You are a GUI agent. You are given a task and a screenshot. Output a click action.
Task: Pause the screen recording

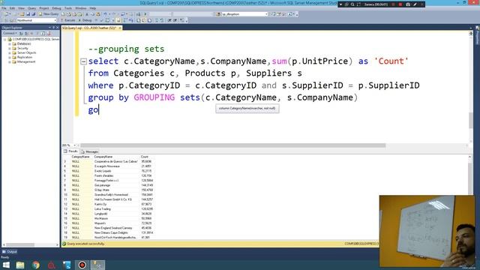click(x=393, y=4)
